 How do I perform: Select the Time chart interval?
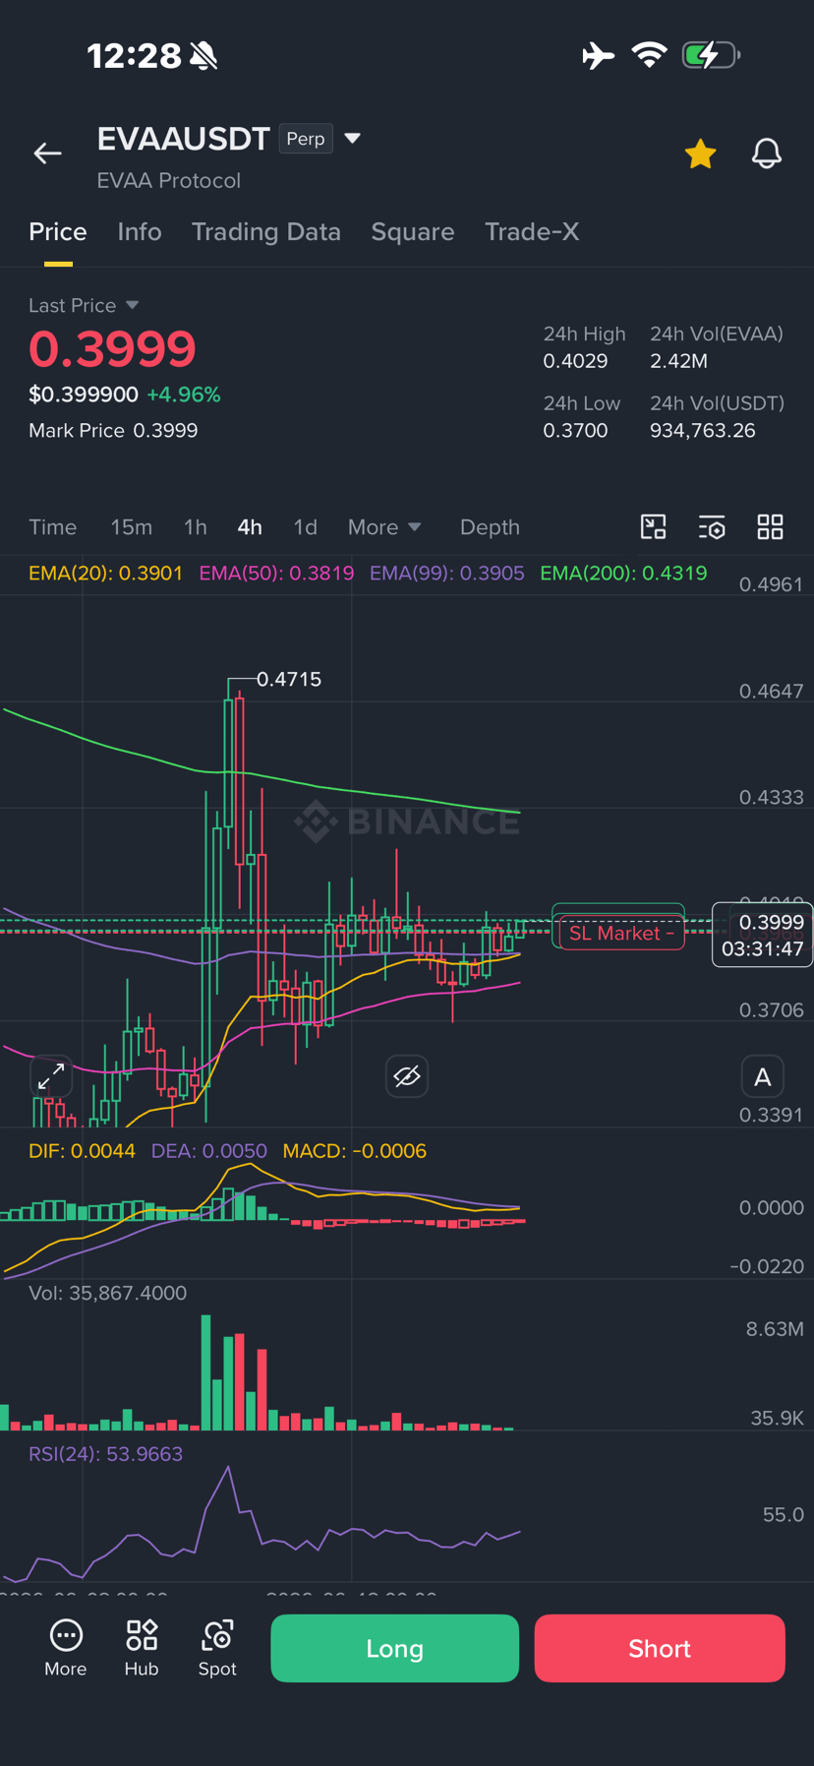coord(53,527)
